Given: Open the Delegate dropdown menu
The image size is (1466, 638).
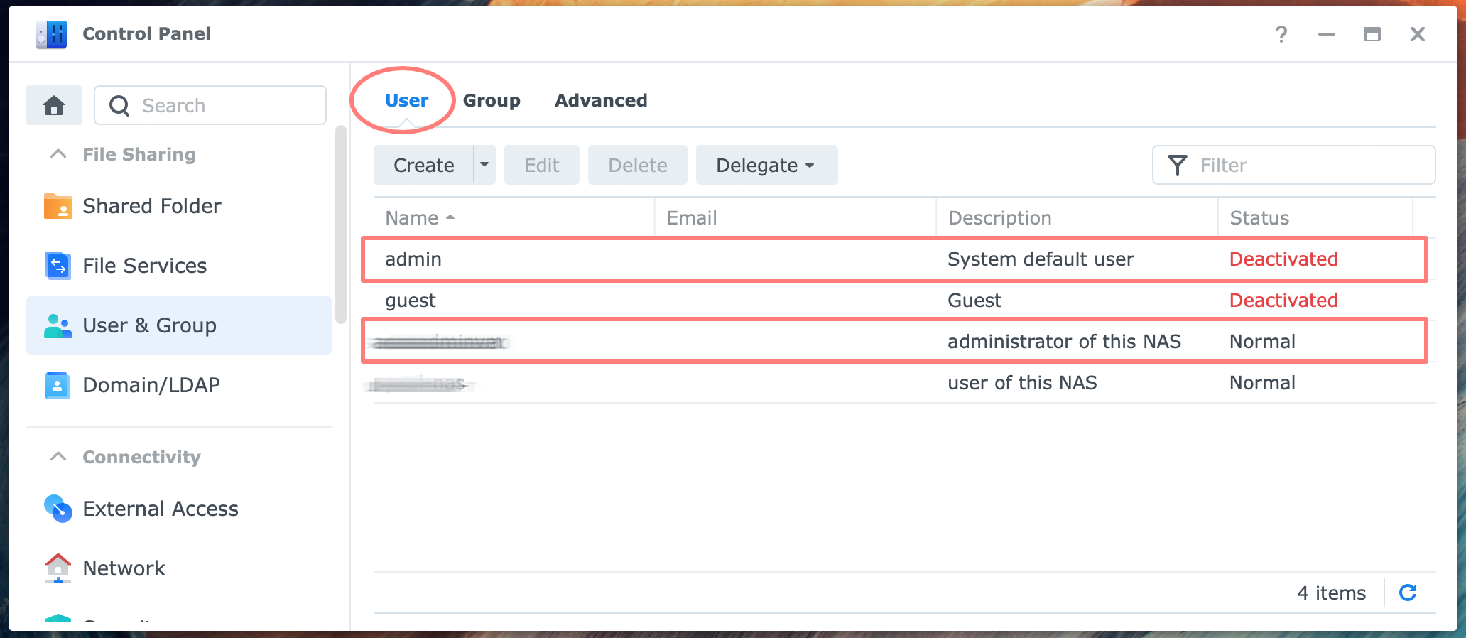Looking at the screenshot, I should tap(767, 165).
